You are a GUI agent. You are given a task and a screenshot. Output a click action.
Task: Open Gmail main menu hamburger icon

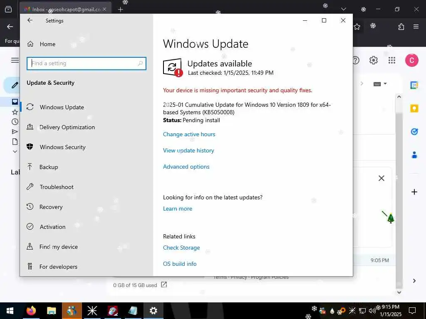15,60
